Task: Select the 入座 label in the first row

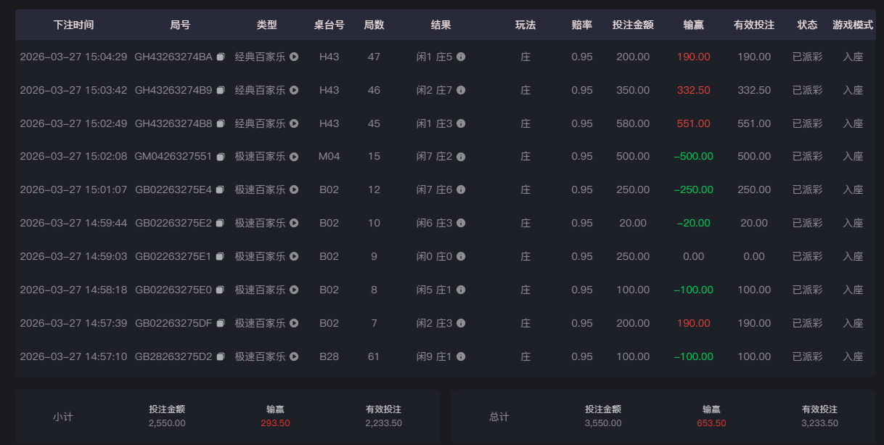Action: pyautogui.click(x=853, y=56)
